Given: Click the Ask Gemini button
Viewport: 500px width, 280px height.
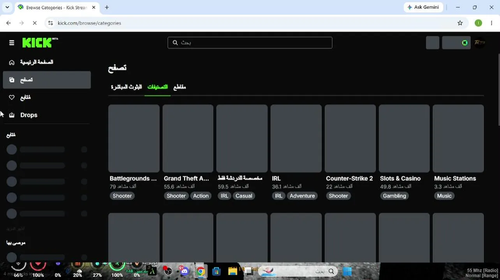Looking at the screenshot, I should 423,7.
